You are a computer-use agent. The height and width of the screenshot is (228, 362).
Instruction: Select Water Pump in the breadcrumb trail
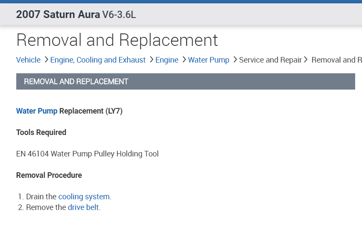[209, 60]
